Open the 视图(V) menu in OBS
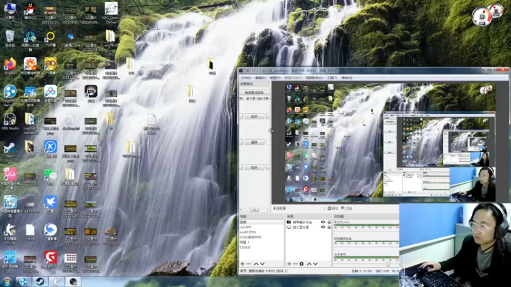The height and width of the screenshot is (287, 511). [x=275, y=78]
